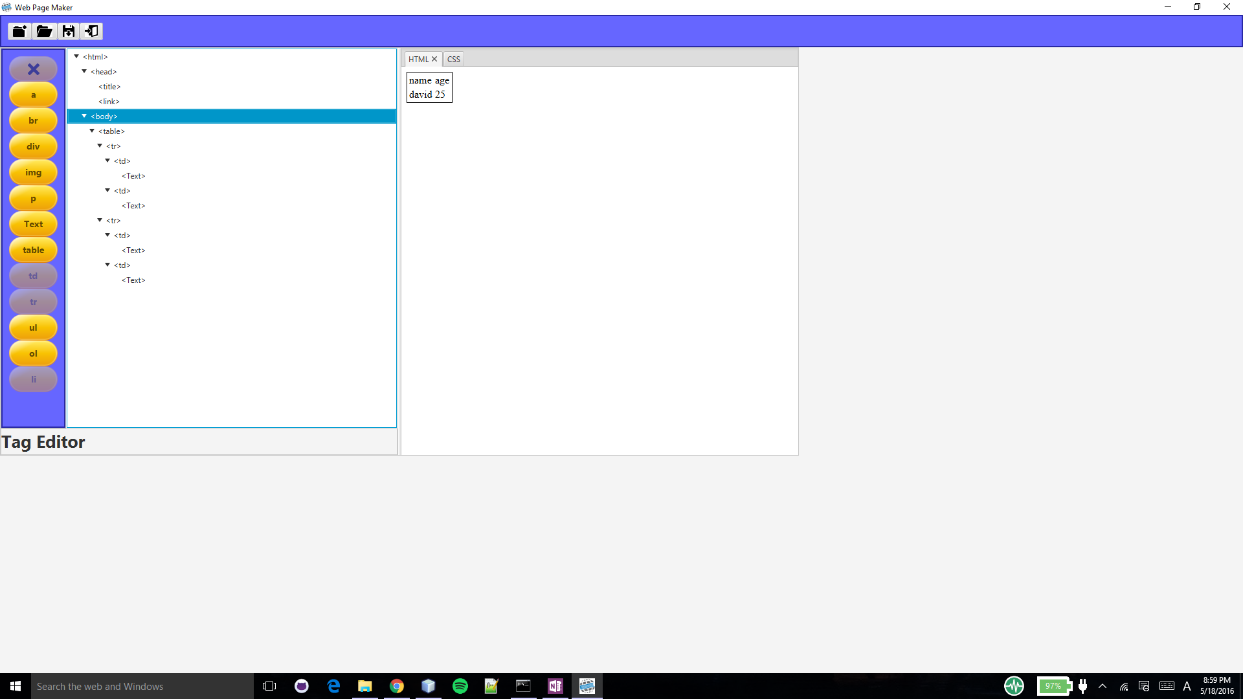
Task: Collapse the <body> node arrow
Action: [x=84, y=116]
